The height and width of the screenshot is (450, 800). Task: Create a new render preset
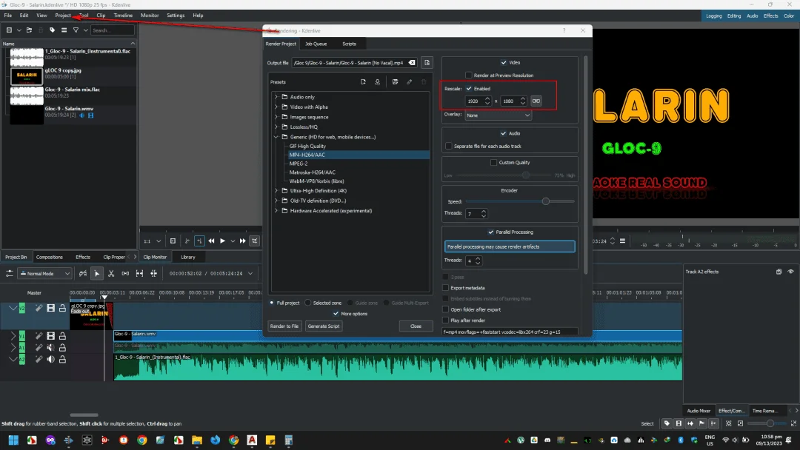click(x=363, y=81)
